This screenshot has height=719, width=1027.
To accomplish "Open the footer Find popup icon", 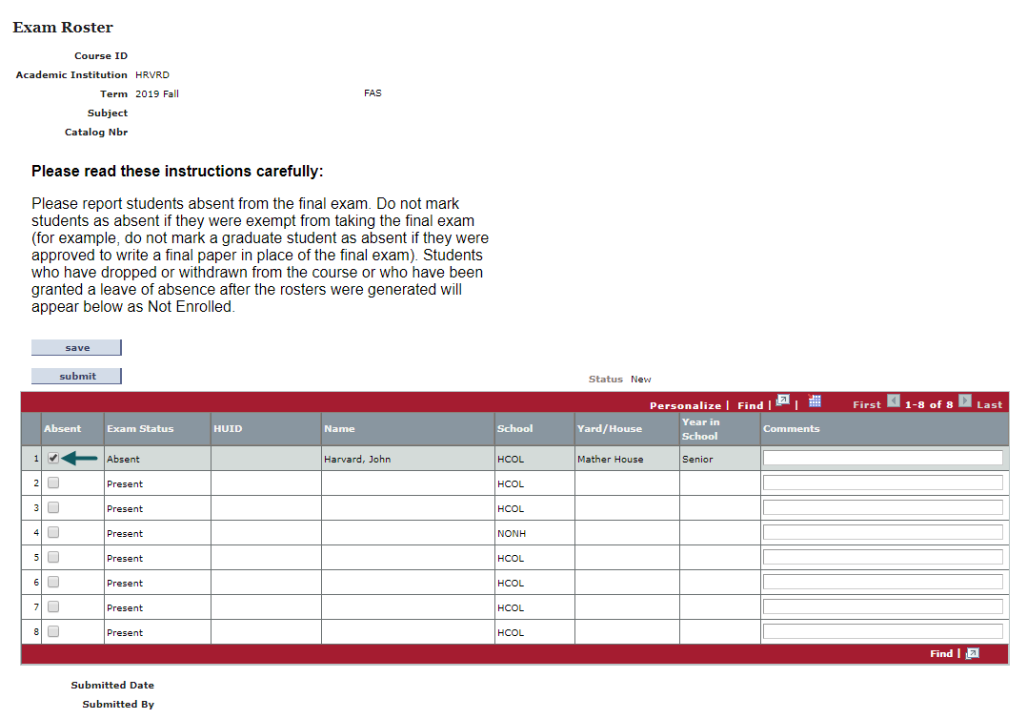I will 971,653.
